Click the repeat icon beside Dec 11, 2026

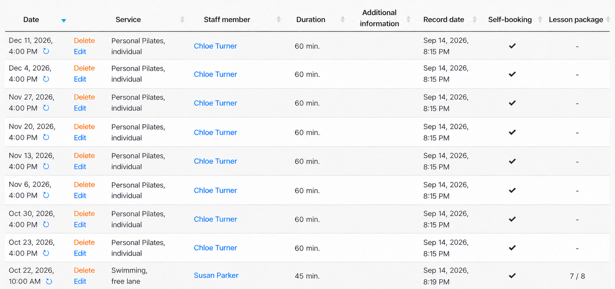click(x=46, y=51)
